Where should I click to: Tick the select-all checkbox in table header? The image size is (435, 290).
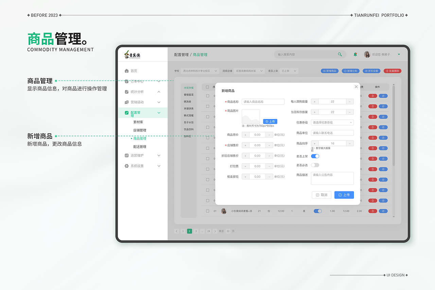208,87
